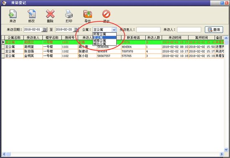Click phone cell 575765

[133, 56]
